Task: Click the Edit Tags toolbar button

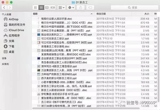Action: tap(90, 7)
